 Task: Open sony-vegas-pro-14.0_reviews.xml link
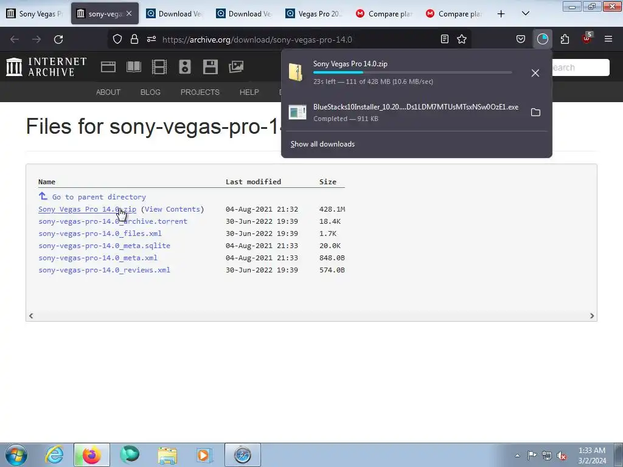coord(104,270)
